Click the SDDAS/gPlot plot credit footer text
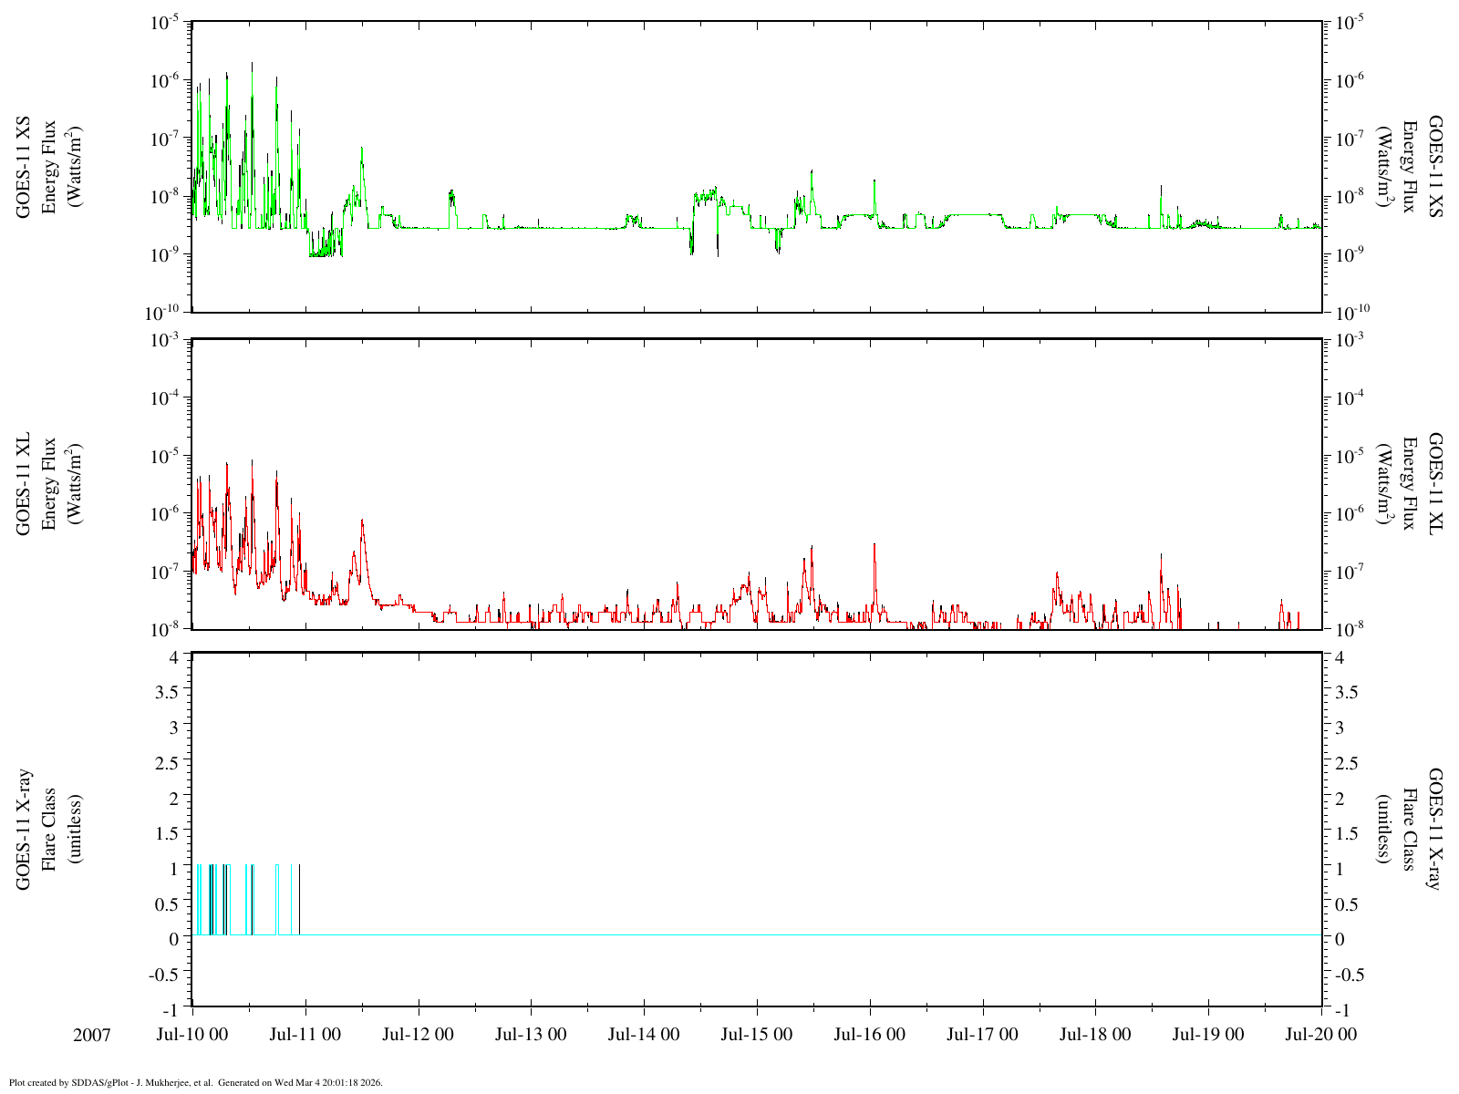 [x=195, y=1083]
